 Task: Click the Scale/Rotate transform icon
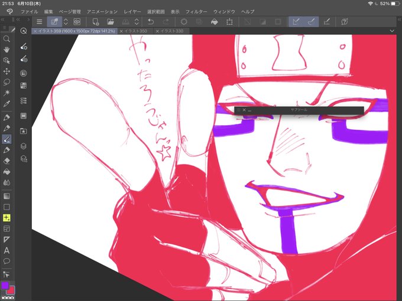point(229,22)
